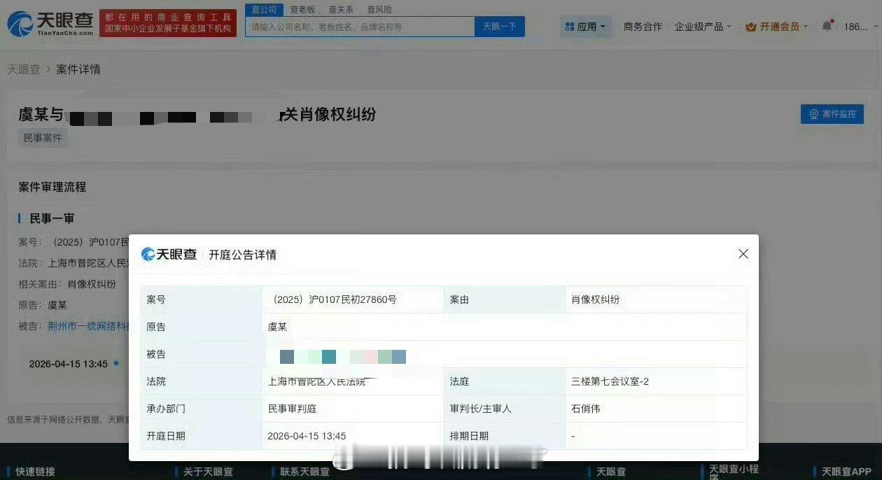Screen dimensions: 882x480
Task: Close the 开庭公告详情 dialog
Action: 743,254
